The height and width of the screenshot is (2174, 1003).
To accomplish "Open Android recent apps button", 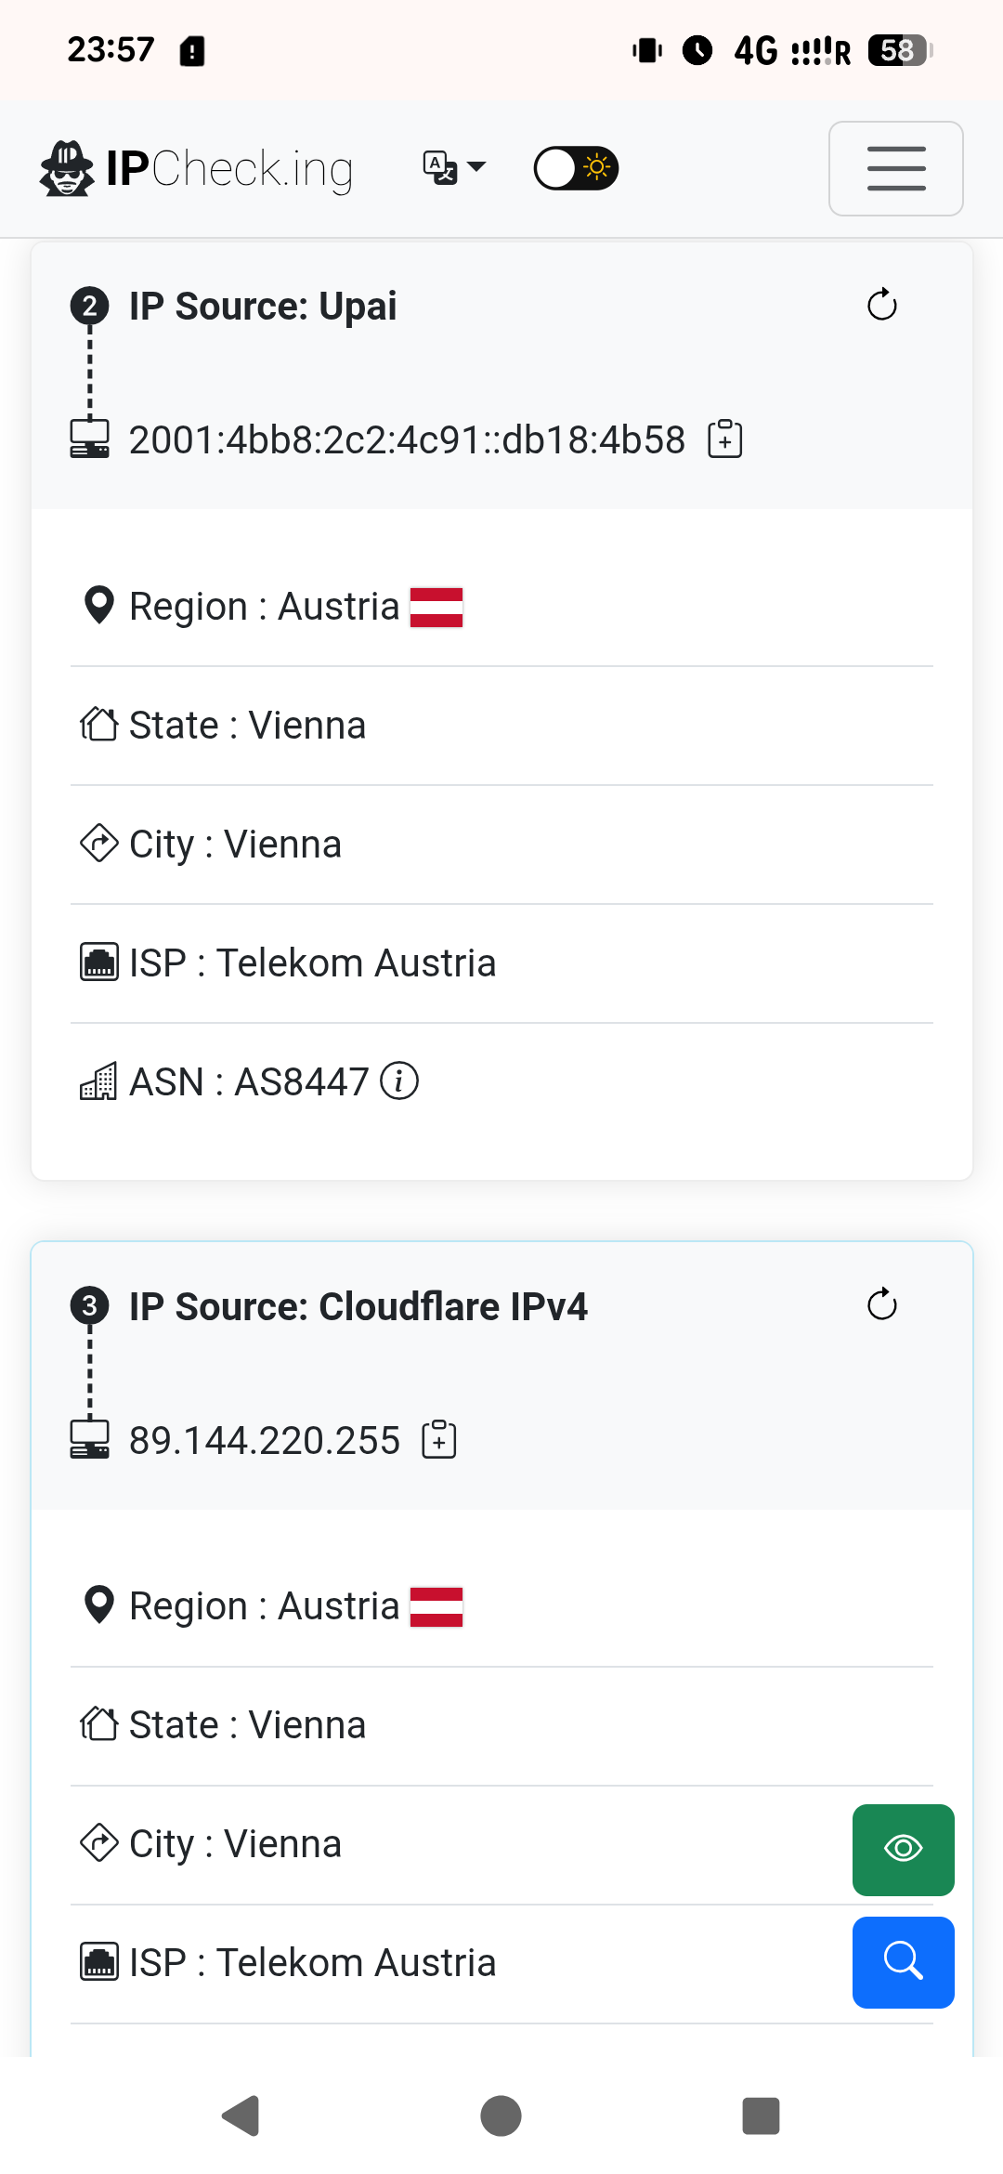I will [761, 2115].
